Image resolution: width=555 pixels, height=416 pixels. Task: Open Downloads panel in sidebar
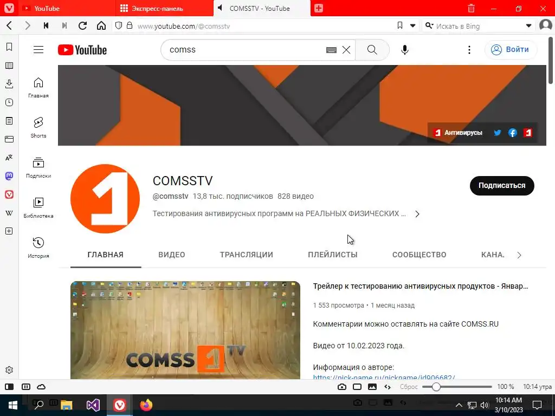(9, 84)
